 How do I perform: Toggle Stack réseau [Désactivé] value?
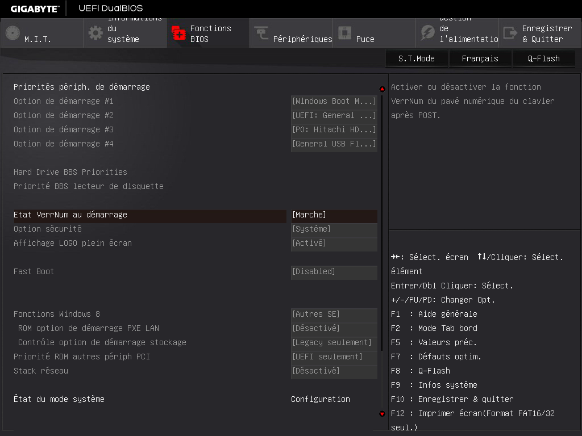[334, 371]
